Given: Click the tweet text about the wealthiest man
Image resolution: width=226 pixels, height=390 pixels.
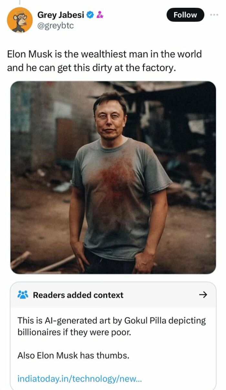Looking at the screenshot, I should pyautogui.click(x=104, y=61).
